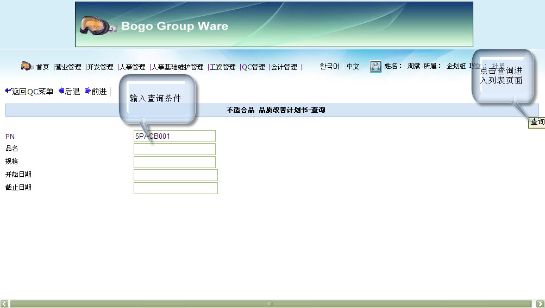Image resolution: width=545 pixels, height=308 pixels.
Task: Open the 人事管理 menu
Action: [132, 67]
